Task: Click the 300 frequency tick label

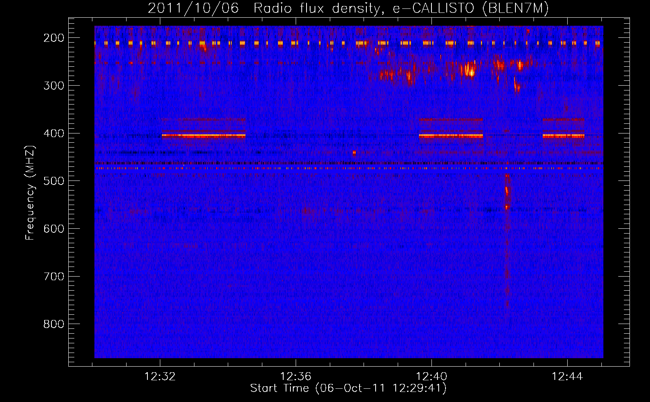Action: point(54,86)
